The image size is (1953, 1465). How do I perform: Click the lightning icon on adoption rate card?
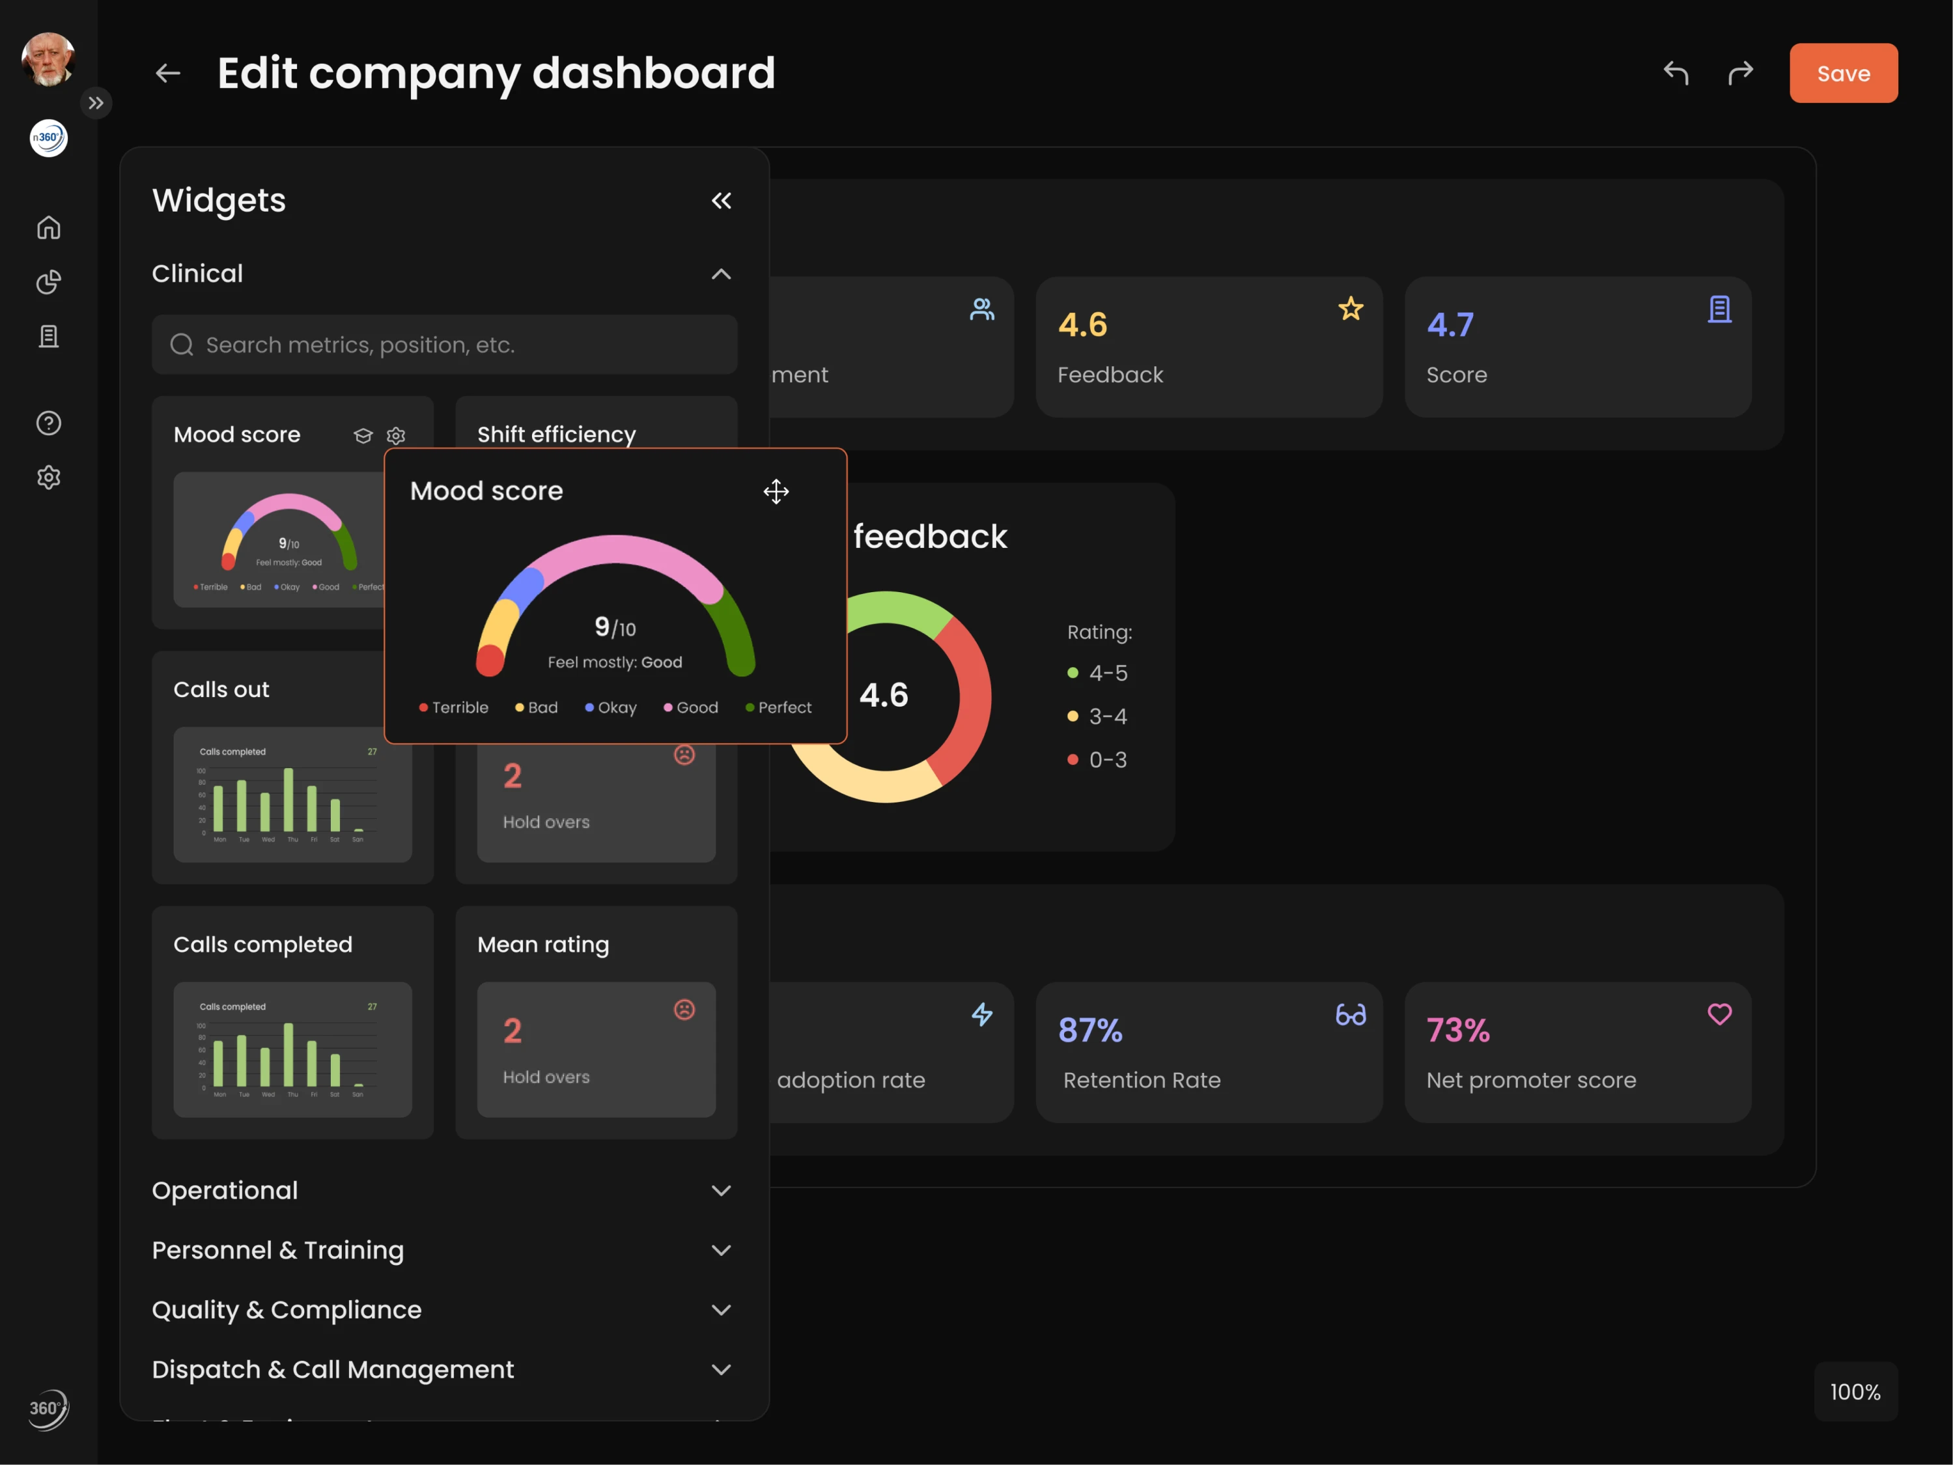[982, 1014]
